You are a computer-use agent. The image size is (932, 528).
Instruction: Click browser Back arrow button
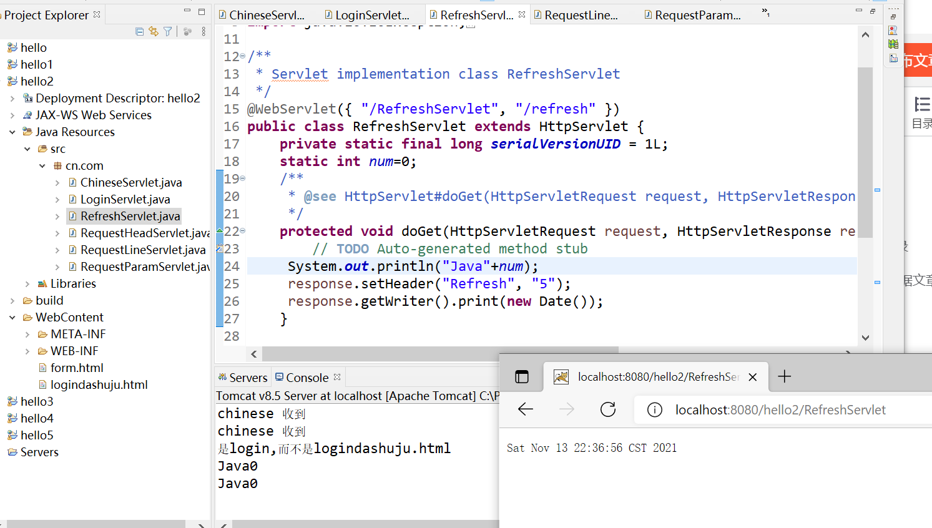(526, 409)
